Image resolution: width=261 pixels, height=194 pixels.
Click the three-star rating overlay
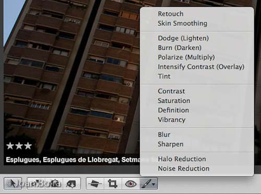click(19, 146)
